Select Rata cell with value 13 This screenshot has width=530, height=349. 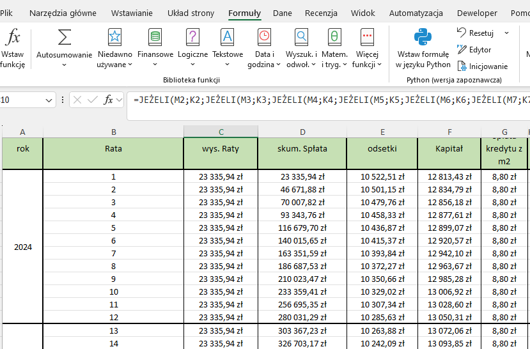pos(113,330)
